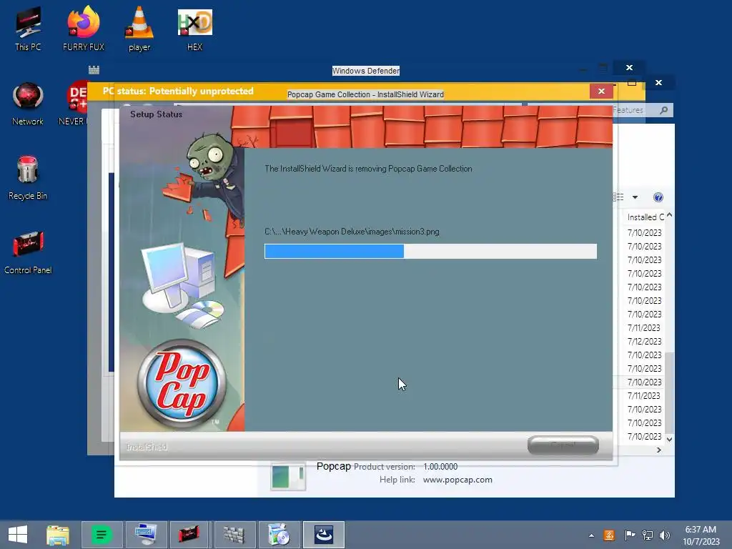Viewport: 732px width, 549px height.
Task: Click the Cancel button in InstallShield wizard
Action: click(x=563, y=445)
